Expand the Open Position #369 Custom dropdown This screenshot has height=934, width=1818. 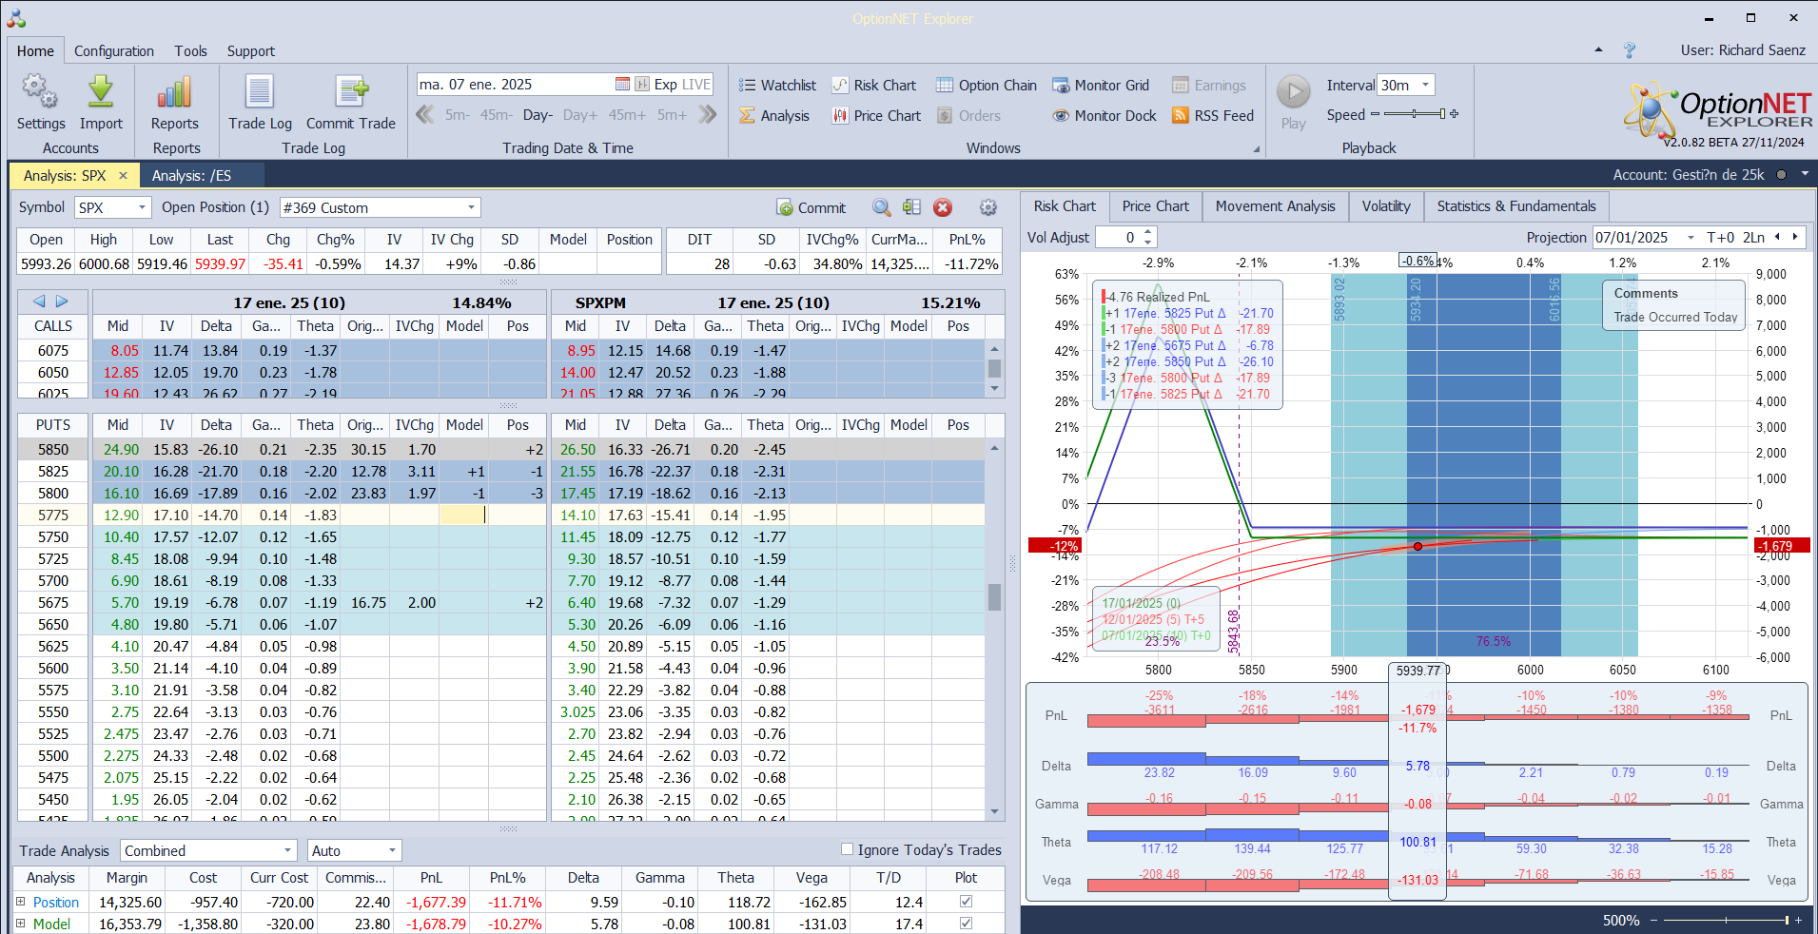coord(471,207)
